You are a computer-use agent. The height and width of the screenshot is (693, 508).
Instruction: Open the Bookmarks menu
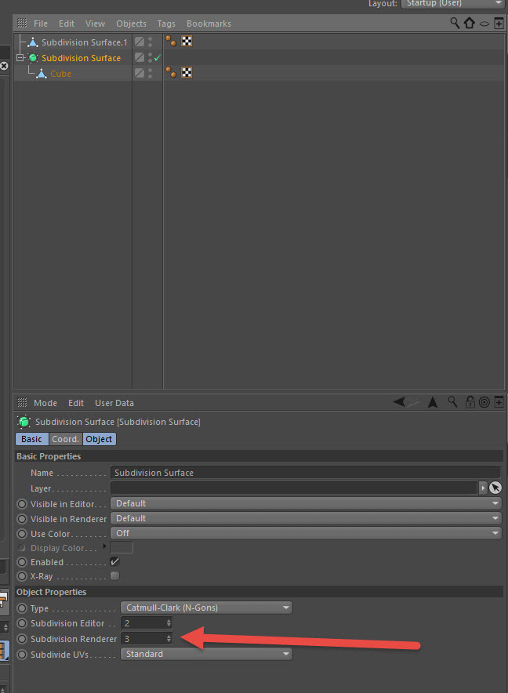pyautogui.click(x=209, y=24)
